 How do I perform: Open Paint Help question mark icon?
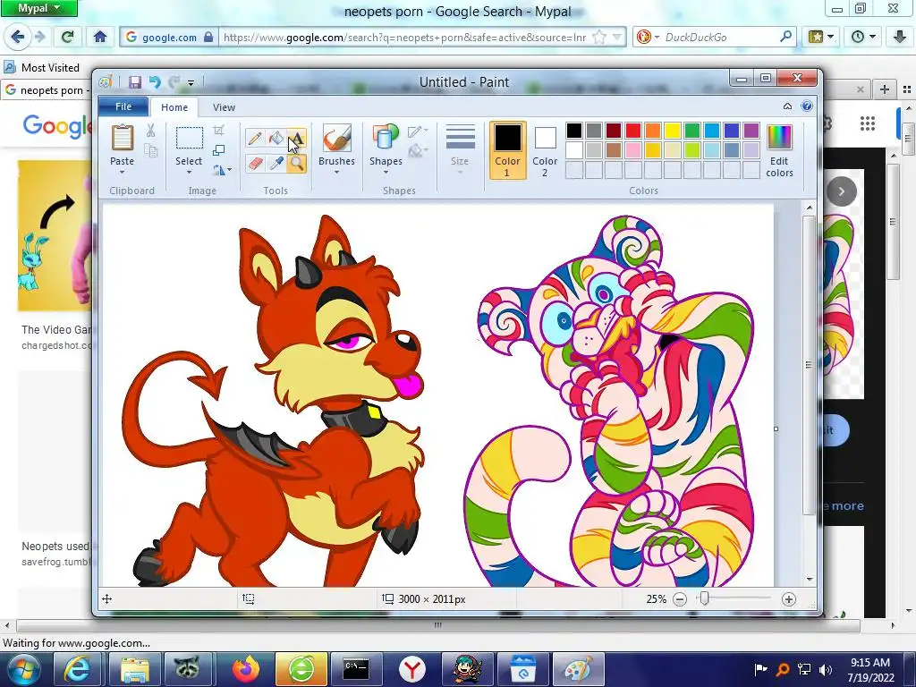(807, 106)
